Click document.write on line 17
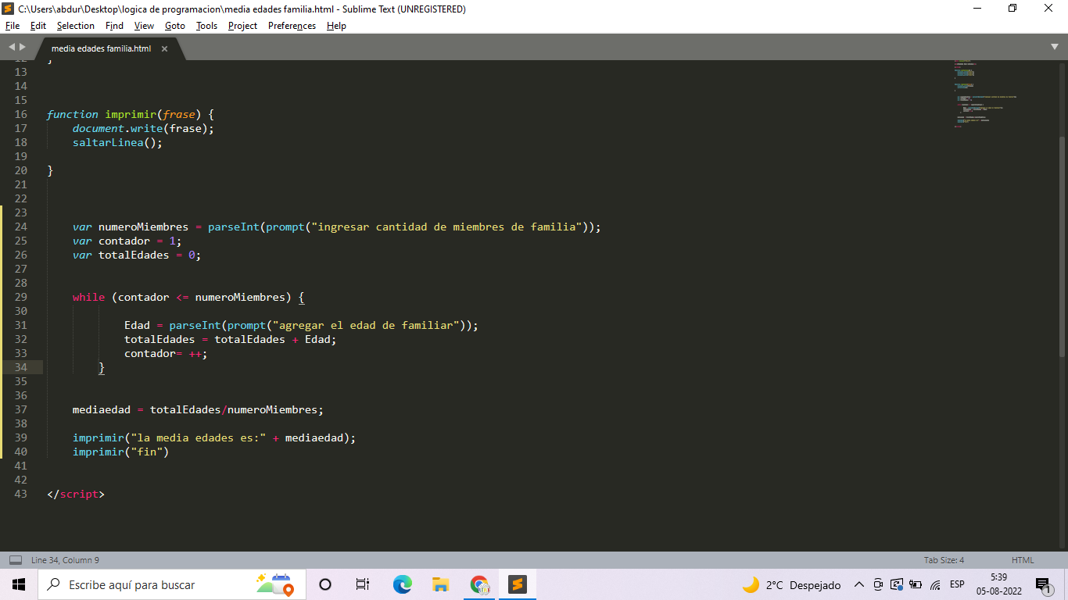 click(x=117, y=128)
